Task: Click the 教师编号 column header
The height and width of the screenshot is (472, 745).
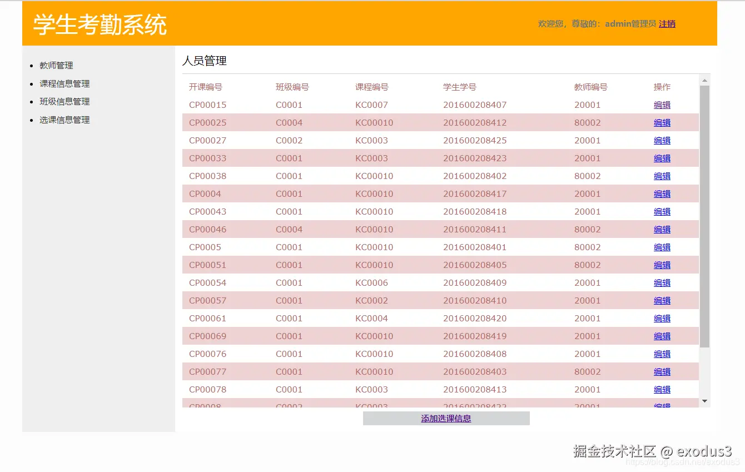Action: (x=591, y=87)
